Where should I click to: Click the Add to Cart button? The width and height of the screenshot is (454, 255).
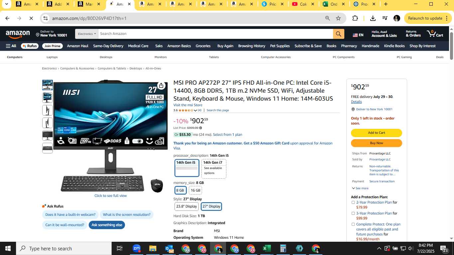(377, 133)
